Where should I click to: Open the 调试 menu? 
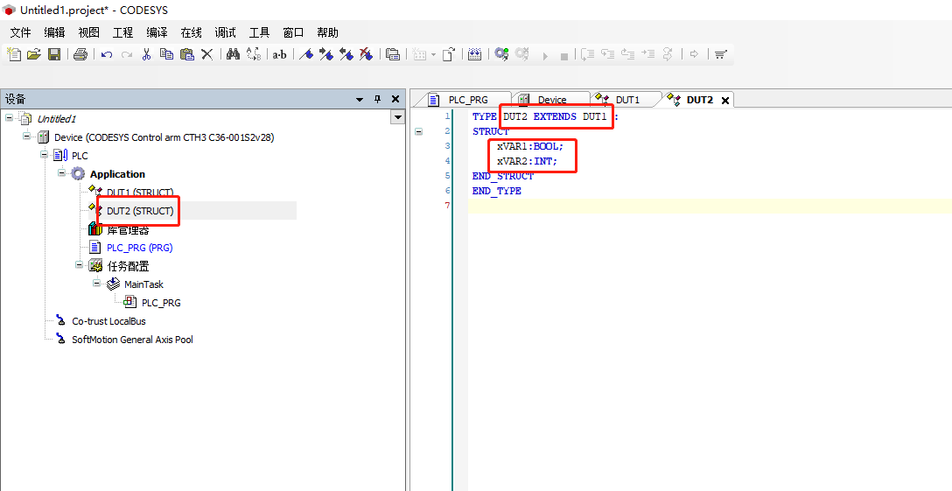[225, 32]
